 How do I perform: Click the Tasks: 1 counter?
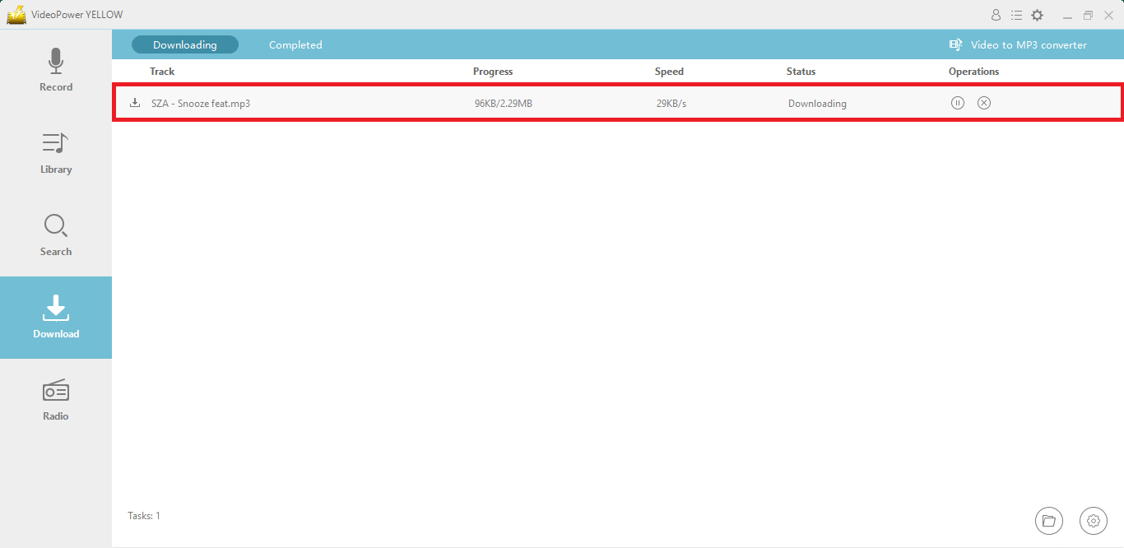tap(144, 516)
